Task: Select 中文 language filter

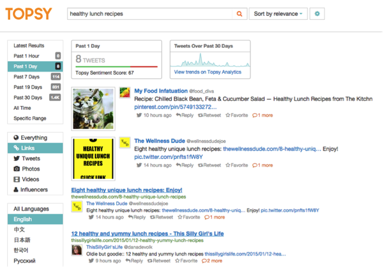Action: (x=19, y=229)
